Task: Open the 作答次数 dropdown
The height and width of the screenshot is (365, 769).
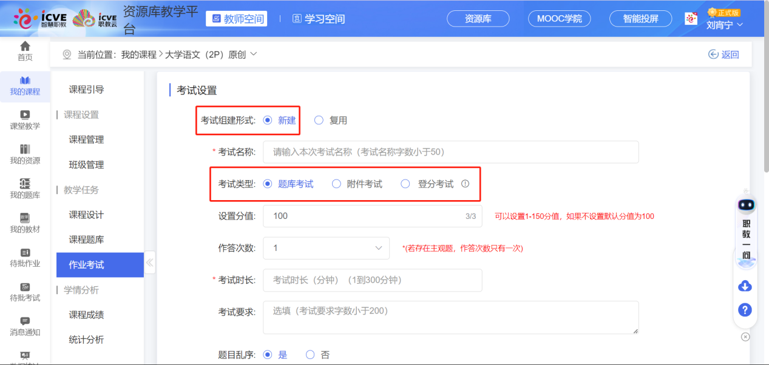Action: pos(326,248)
